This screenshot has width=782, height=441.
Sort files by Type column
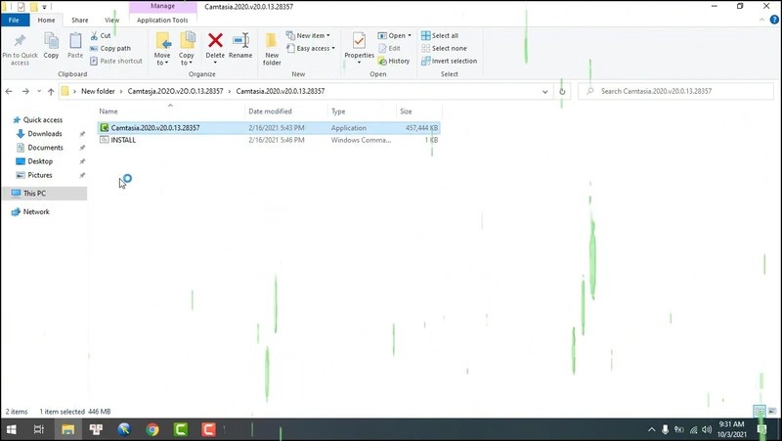pyautogui.click(x=362, y=111)
